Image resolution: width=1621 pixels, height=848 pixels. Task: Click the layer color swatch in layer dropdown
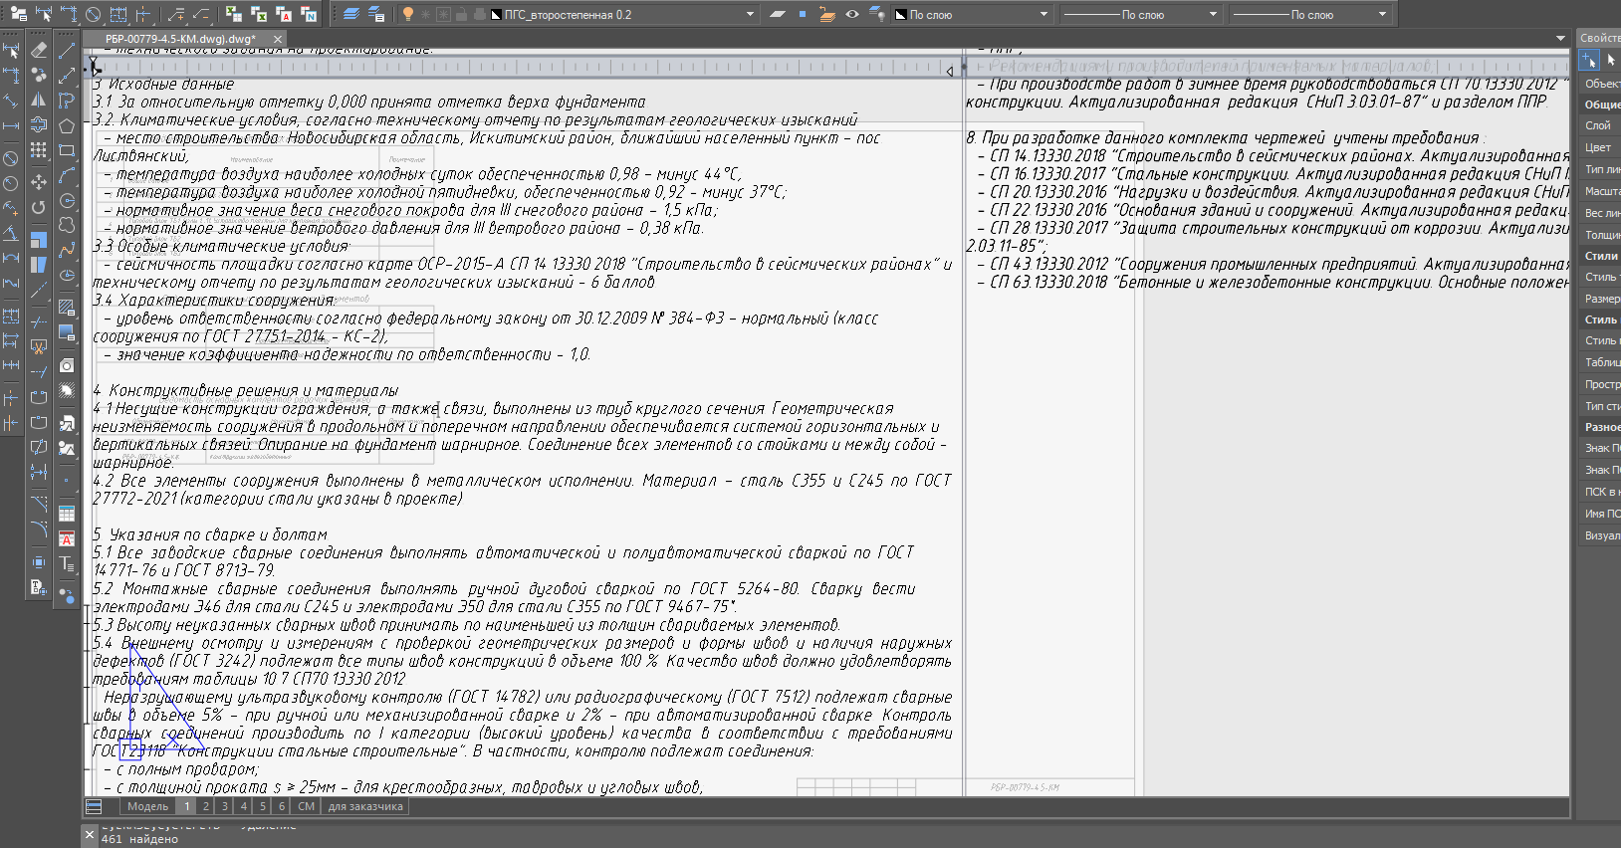pyautogui.click(x=496, y=15)
